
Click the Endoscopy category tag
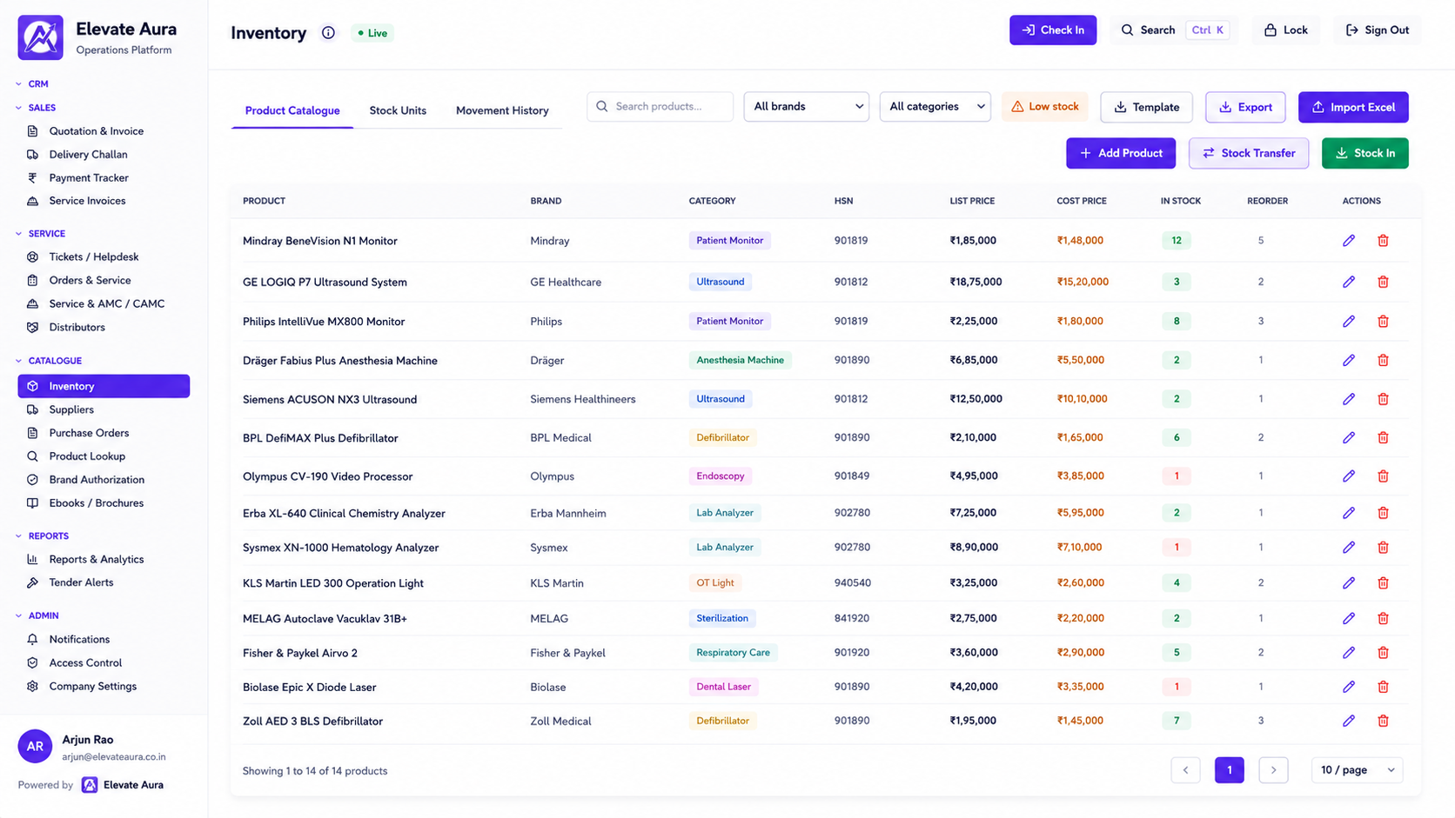coord(721,476)
